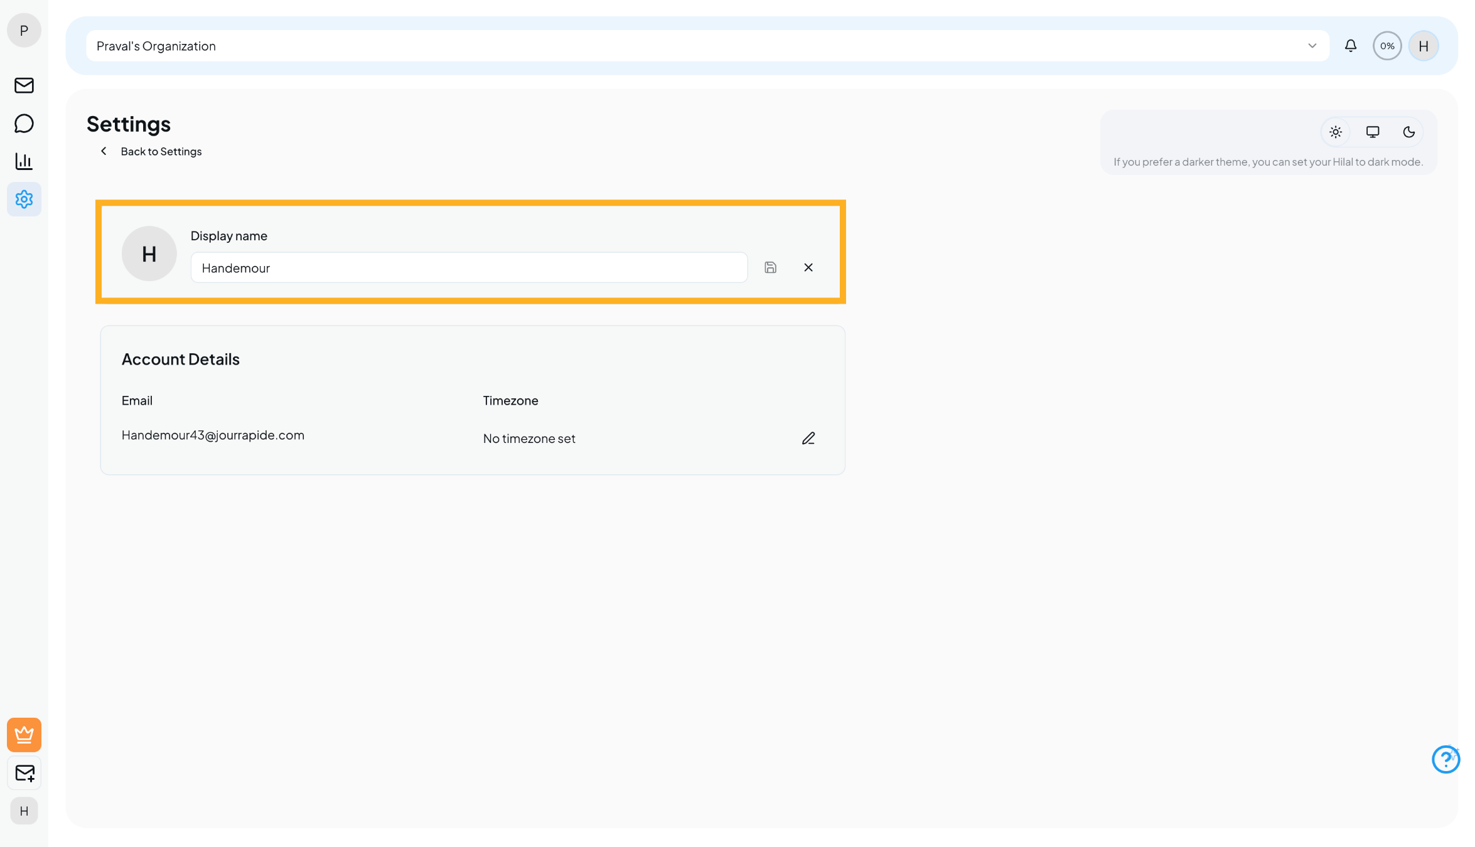Expand Praval's Organization dropdown
The image size is (1475, 847).
pos(690,46)
